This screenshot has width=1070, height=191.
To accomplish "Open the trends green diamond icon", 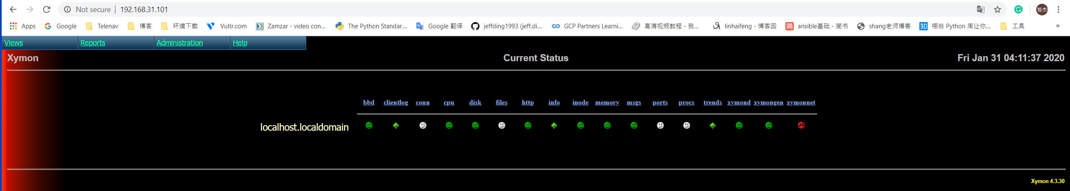I will [713, 125].
